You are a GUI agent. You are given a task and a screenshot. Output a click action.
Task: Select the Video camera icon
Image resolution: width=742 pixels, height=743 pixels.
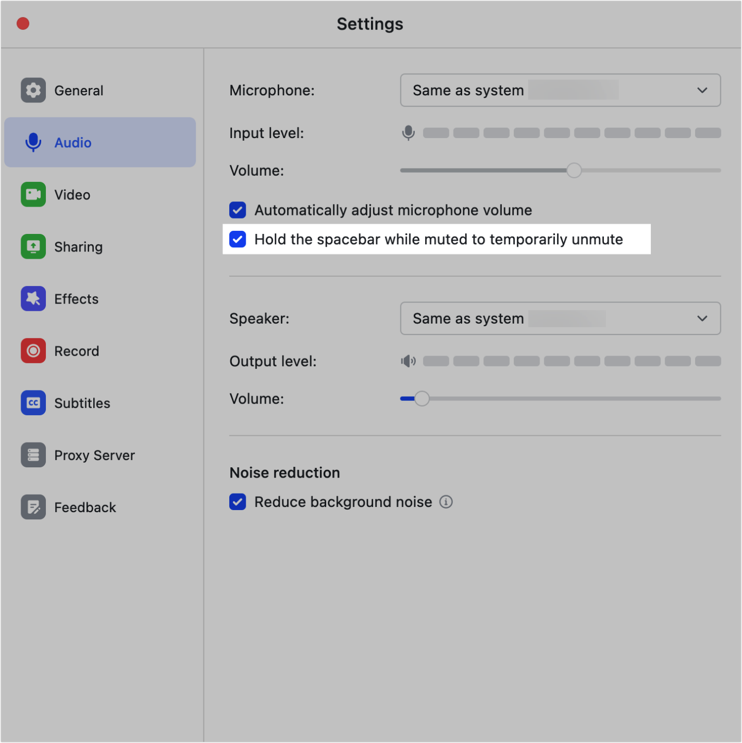pyautogui.click(x=33, y=194)
